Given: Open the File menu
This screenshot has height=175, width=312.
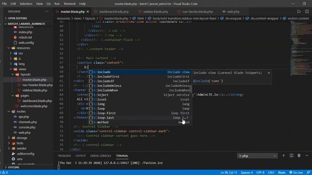Looking at the screenshot, I should coord(4,4).
